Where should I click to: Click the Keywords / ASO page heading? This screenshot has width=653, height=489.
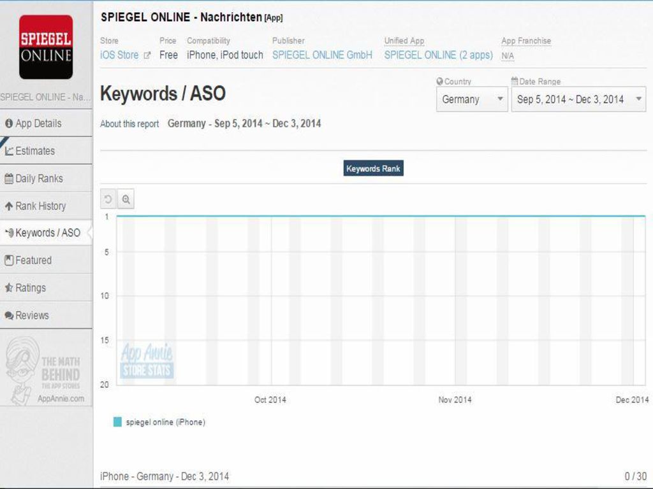pos(163,93)
